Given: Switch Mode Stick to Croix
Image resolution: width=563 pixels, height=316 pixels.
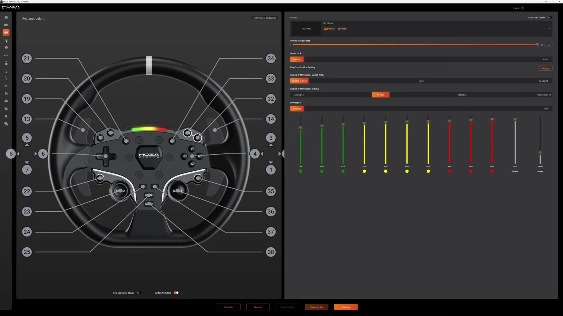Looking at the screenshot, I should [x=545, y=59].
